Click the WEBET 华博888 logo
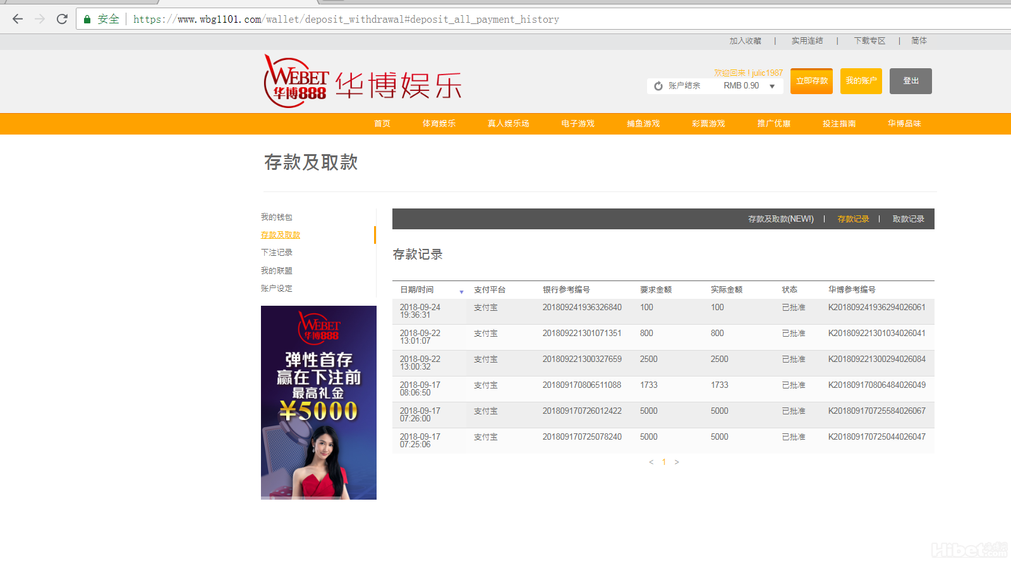Image resolution: width=1011 pixels, height=566 pixels. click(296, 82)
